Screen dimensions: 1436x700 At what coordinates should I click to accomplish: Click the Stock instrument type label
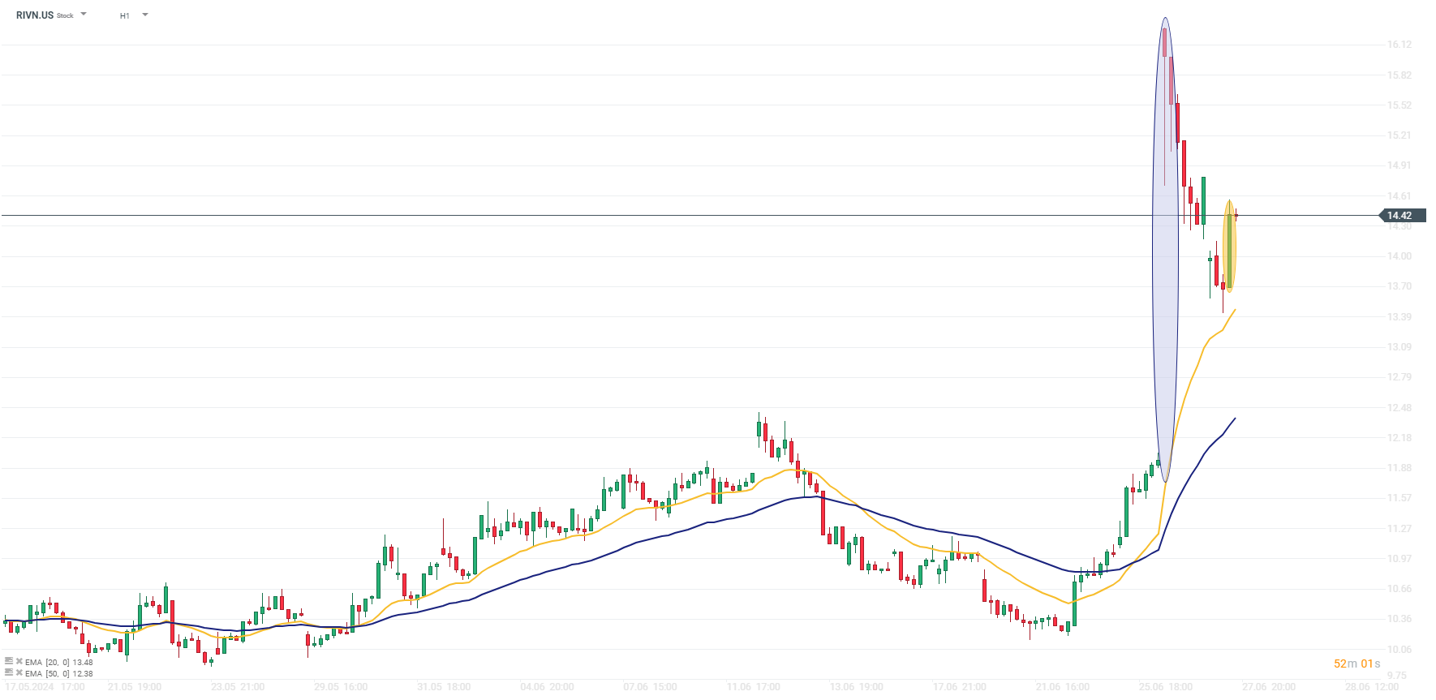tap(65, 16)
